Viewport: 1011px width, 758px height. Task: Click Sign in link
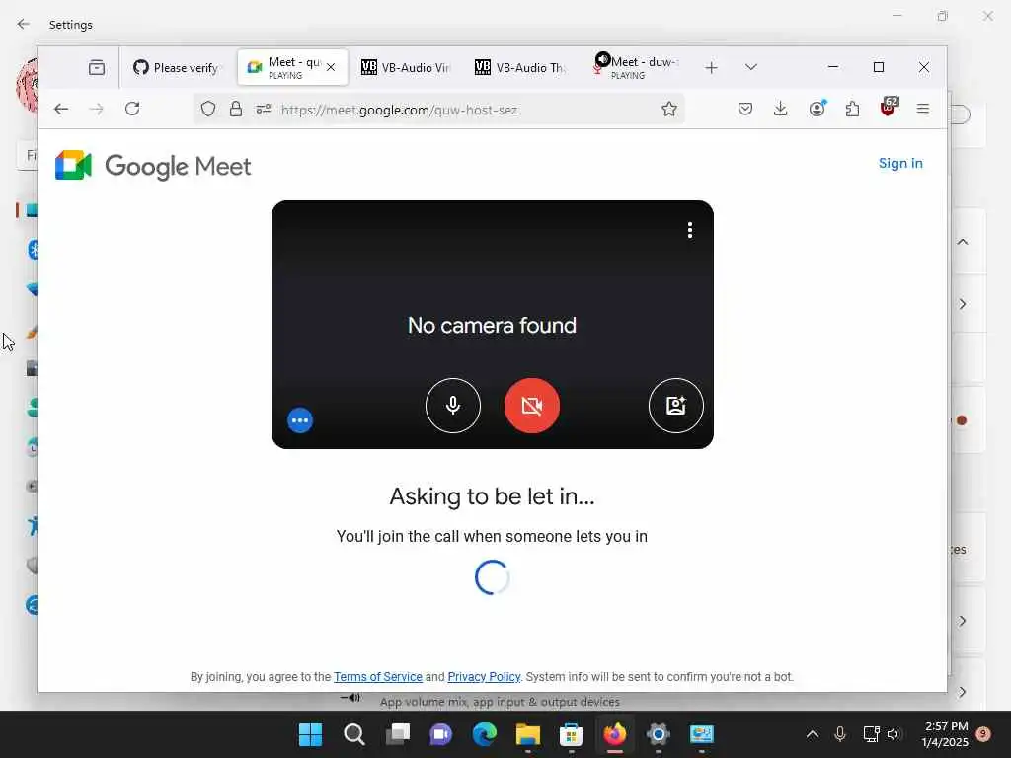pyautogui.click(x=900, y=163)
